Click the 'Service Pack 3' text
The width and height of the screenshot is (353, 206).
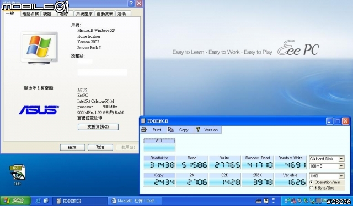coord(89,48)
